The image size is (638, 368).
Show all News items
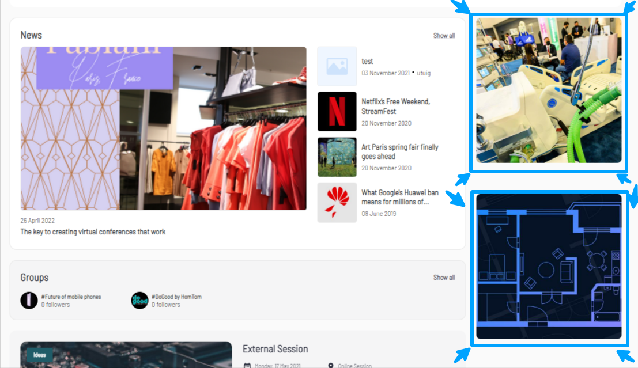click(444, 36)
